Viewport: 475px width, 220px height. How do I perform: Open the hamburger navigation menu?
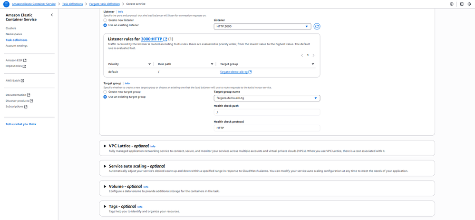point(6,4)
